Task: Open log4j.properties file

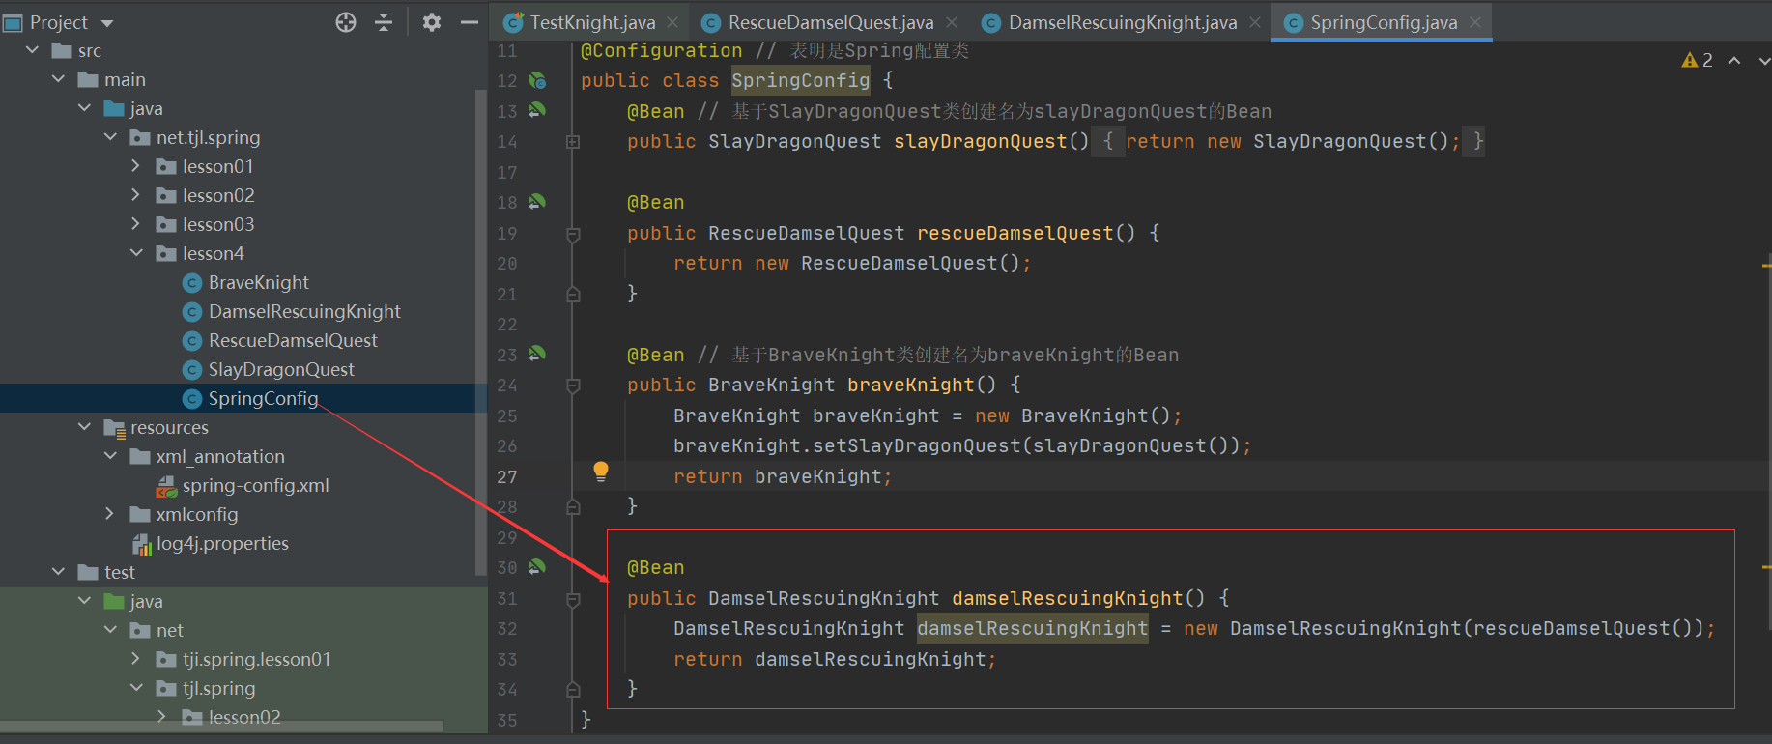Action: 222,543
